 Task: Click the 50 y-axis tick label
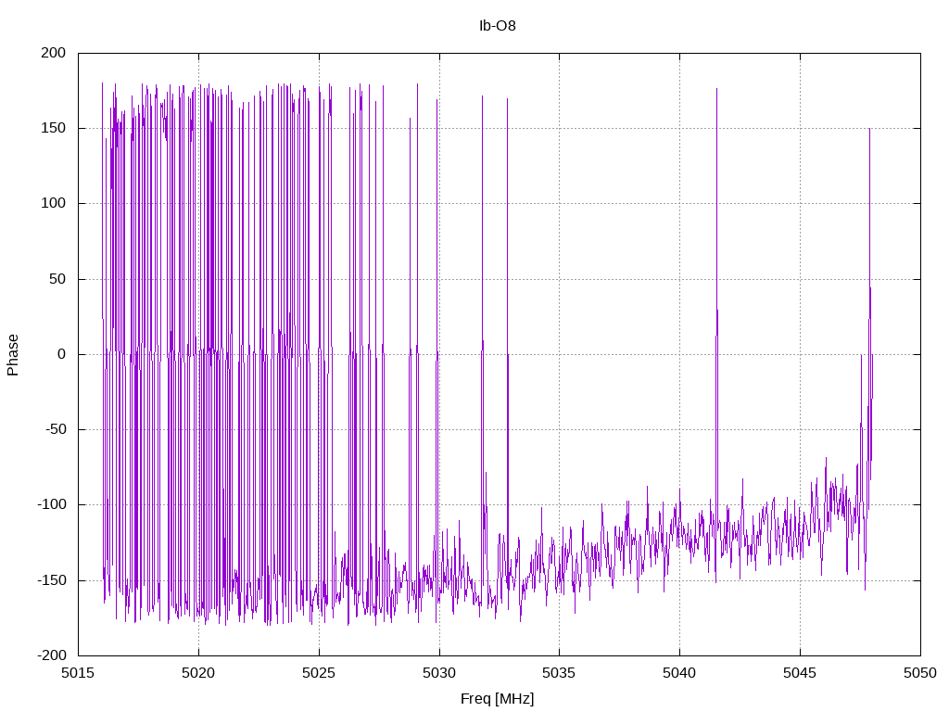[57, 279]
